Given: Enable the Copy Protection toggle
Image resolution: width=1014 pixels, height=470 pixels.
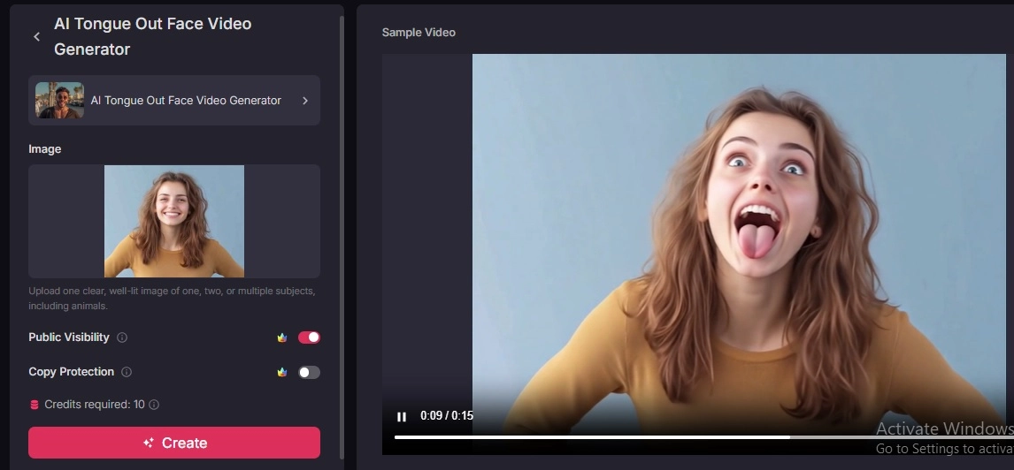Looking at the screenshot, I should click(309, 373).
